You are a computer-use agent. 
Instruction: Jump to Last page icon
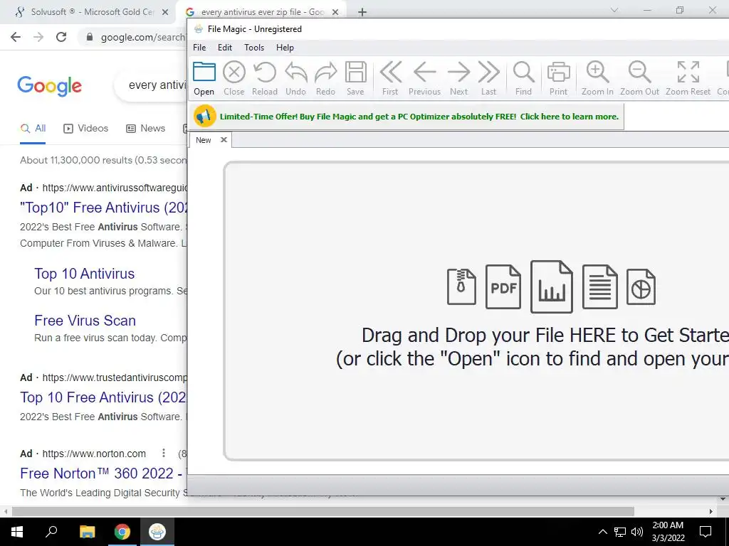(x=488, y=73)
